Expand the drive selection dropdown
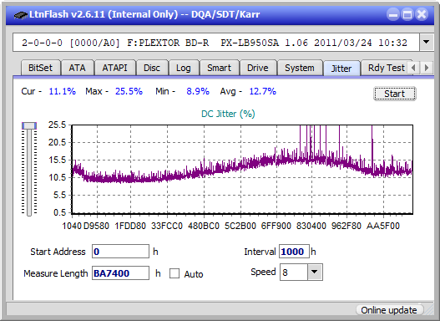Viewport: 440px width, 321px height. [x=427, y=43]
